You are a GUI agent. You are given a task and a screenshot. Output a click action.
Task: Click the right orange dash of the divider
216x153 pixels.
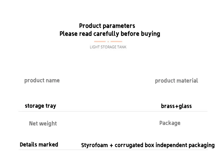pyautogui.click(x=116, y=42)
